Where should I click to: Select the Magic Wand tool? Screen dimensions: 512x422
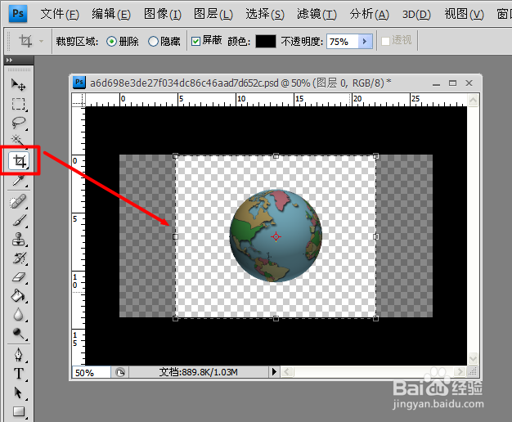(18, 140)
